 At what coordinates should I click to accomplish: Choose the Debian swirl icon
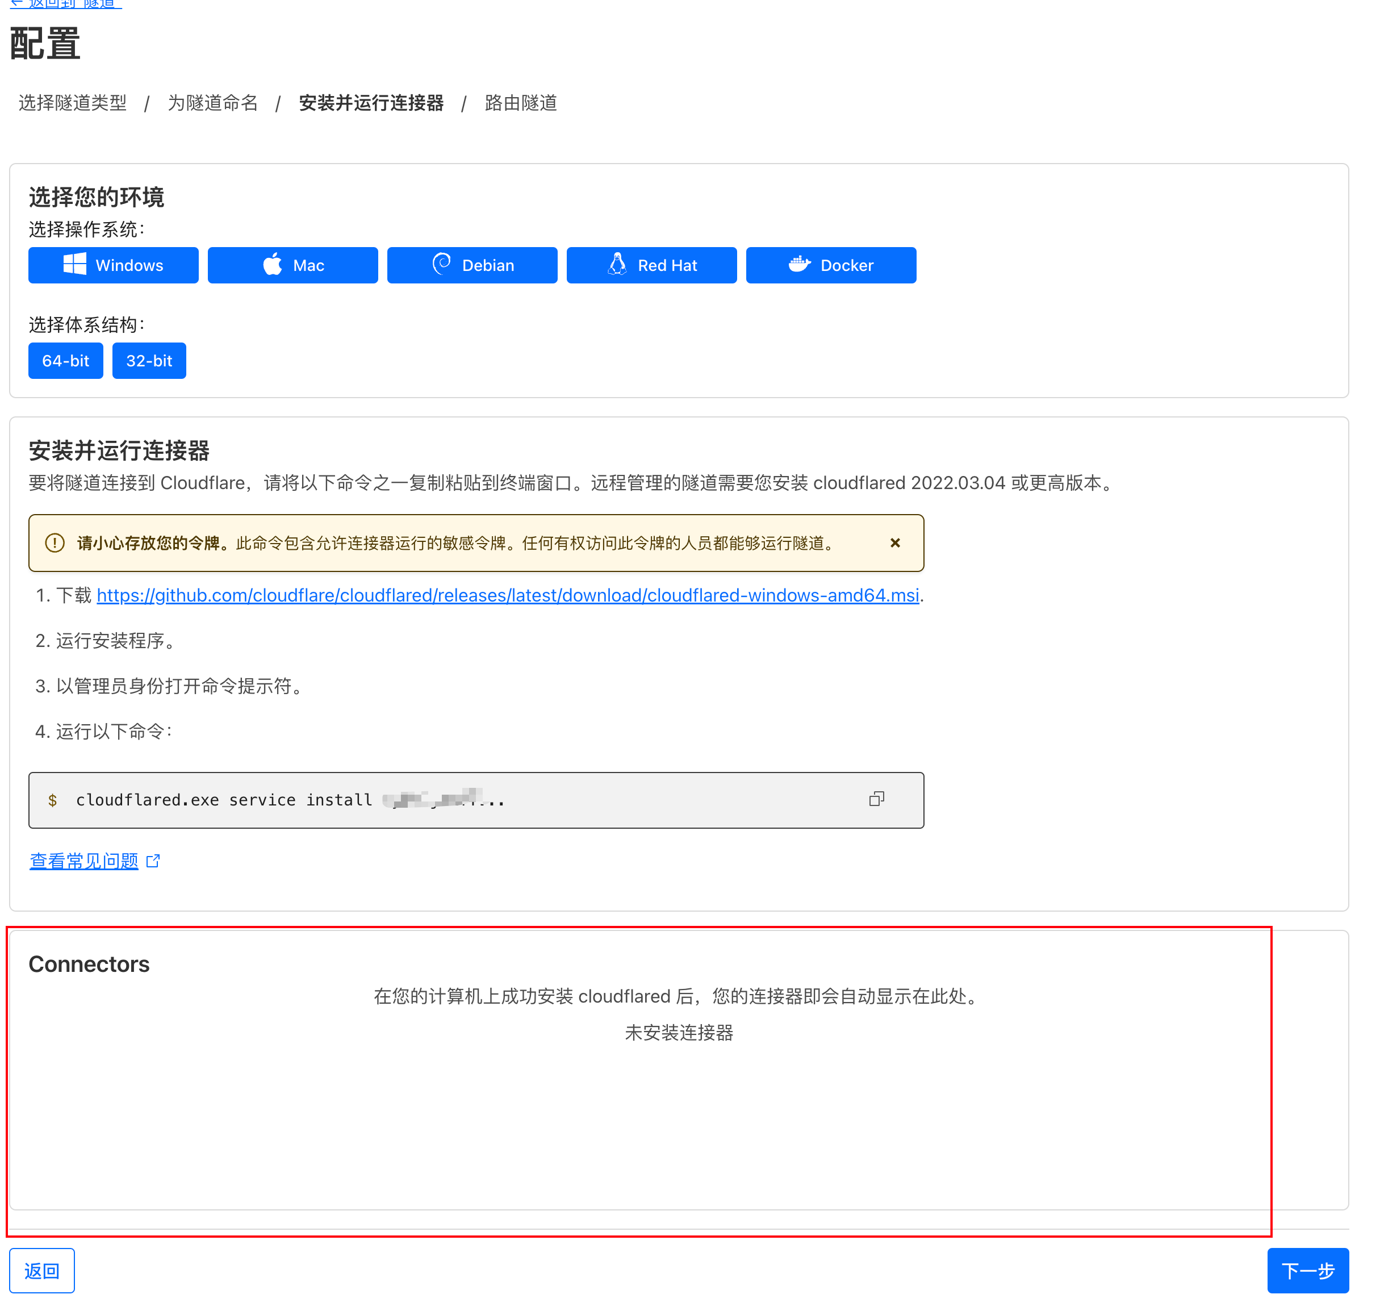[441, 265]
